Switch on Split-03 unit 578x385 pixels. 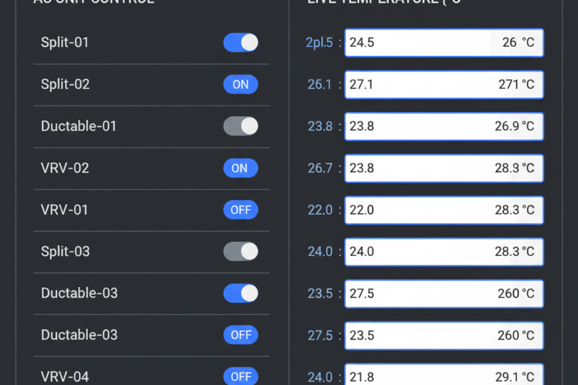[240, 252]
